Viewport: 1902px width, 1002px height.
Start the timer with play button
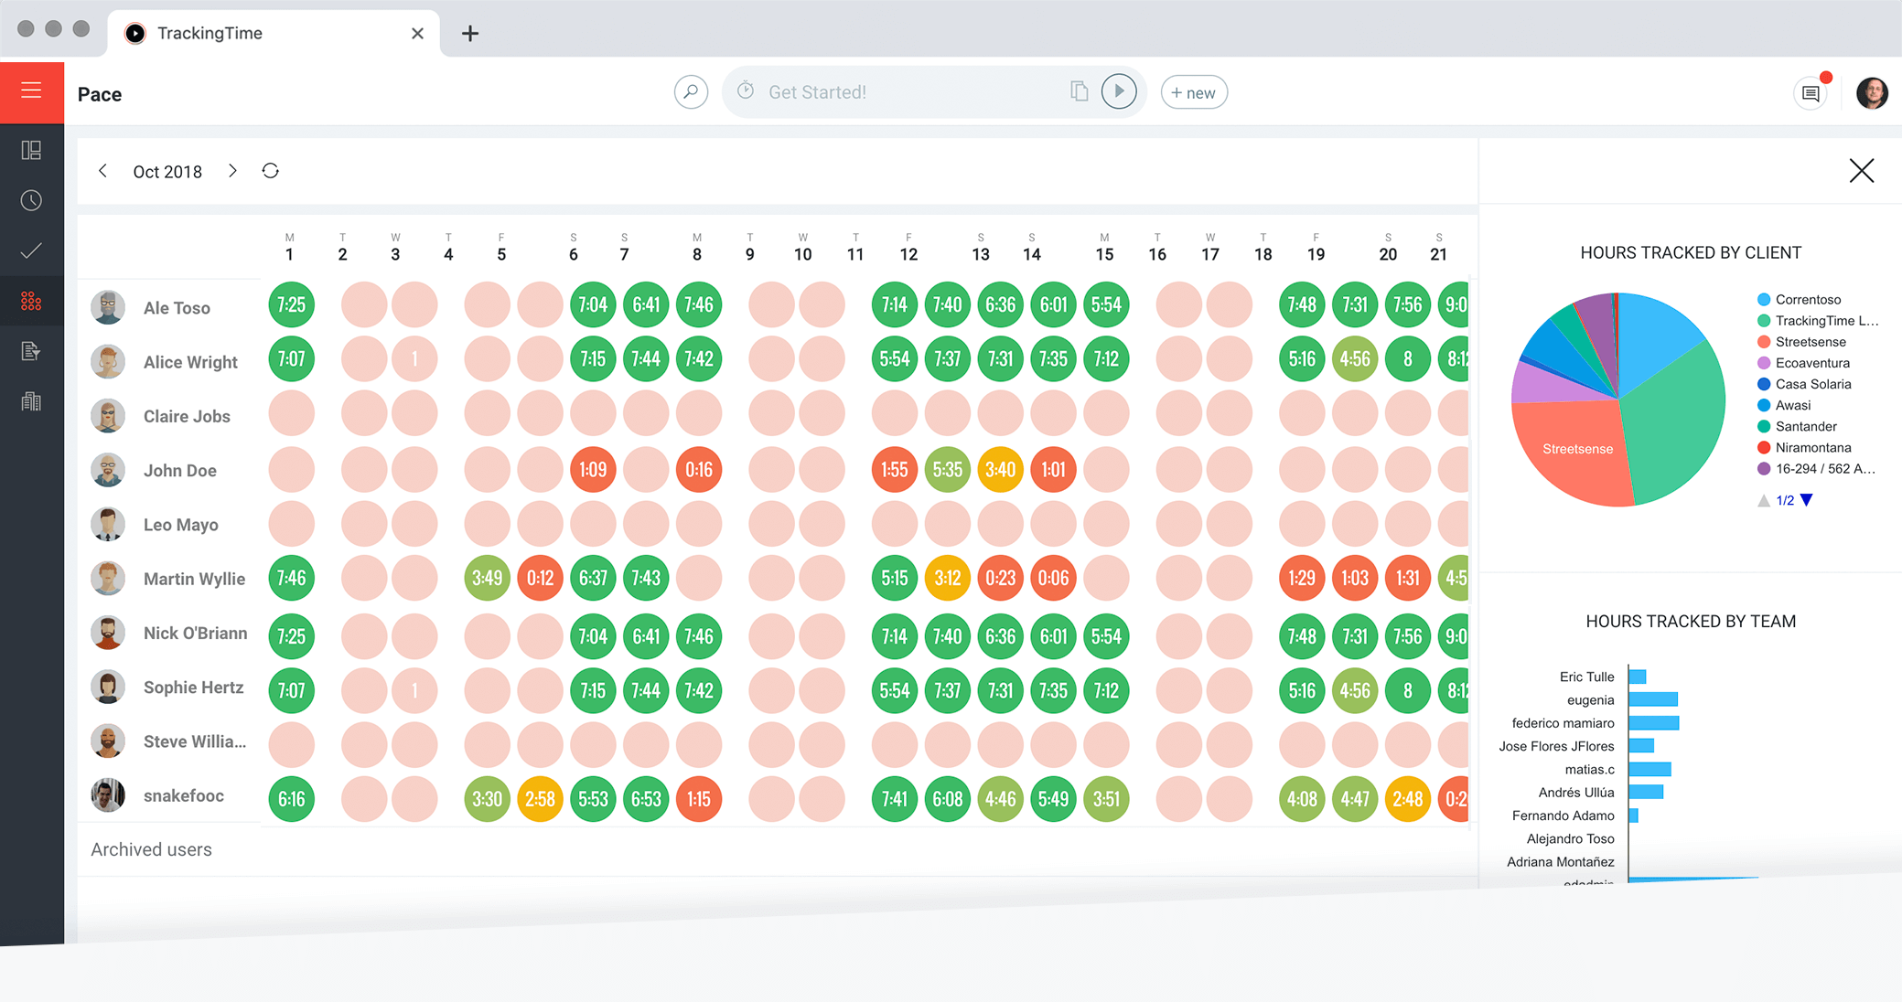(1119, 91)
